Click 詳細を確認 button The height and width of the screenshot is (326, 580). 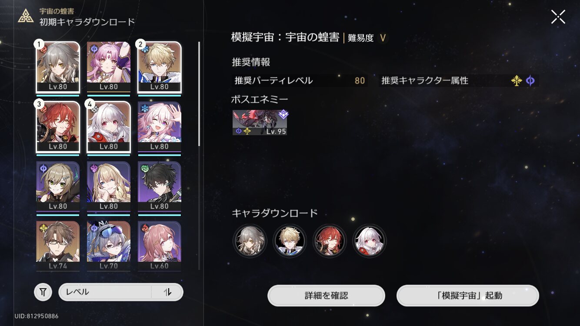click(326, 296)
